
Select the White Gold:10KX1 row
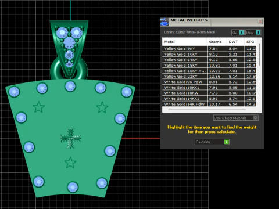click(x=209, y=88)
